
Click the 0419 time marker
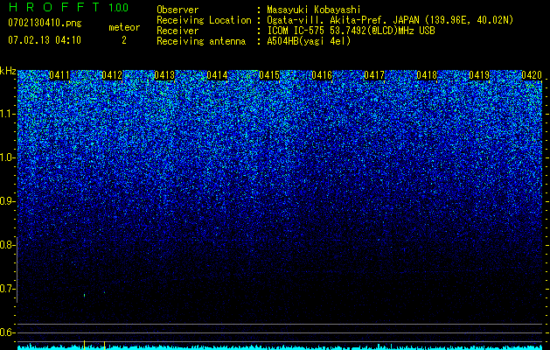point(479,75)
